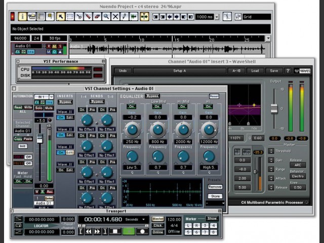Click the Record circle button in Transport
The image size is (324, 243).
pyautogui.click(x=142, y=231)
